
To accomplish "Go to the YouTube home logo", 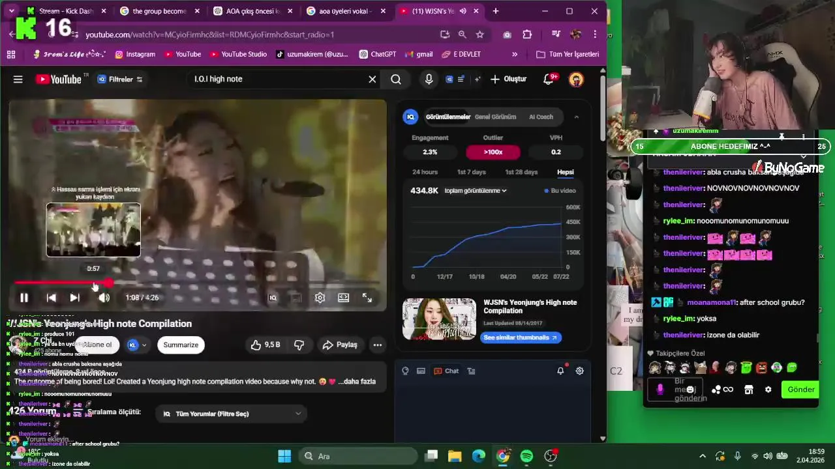I will 59,79.
